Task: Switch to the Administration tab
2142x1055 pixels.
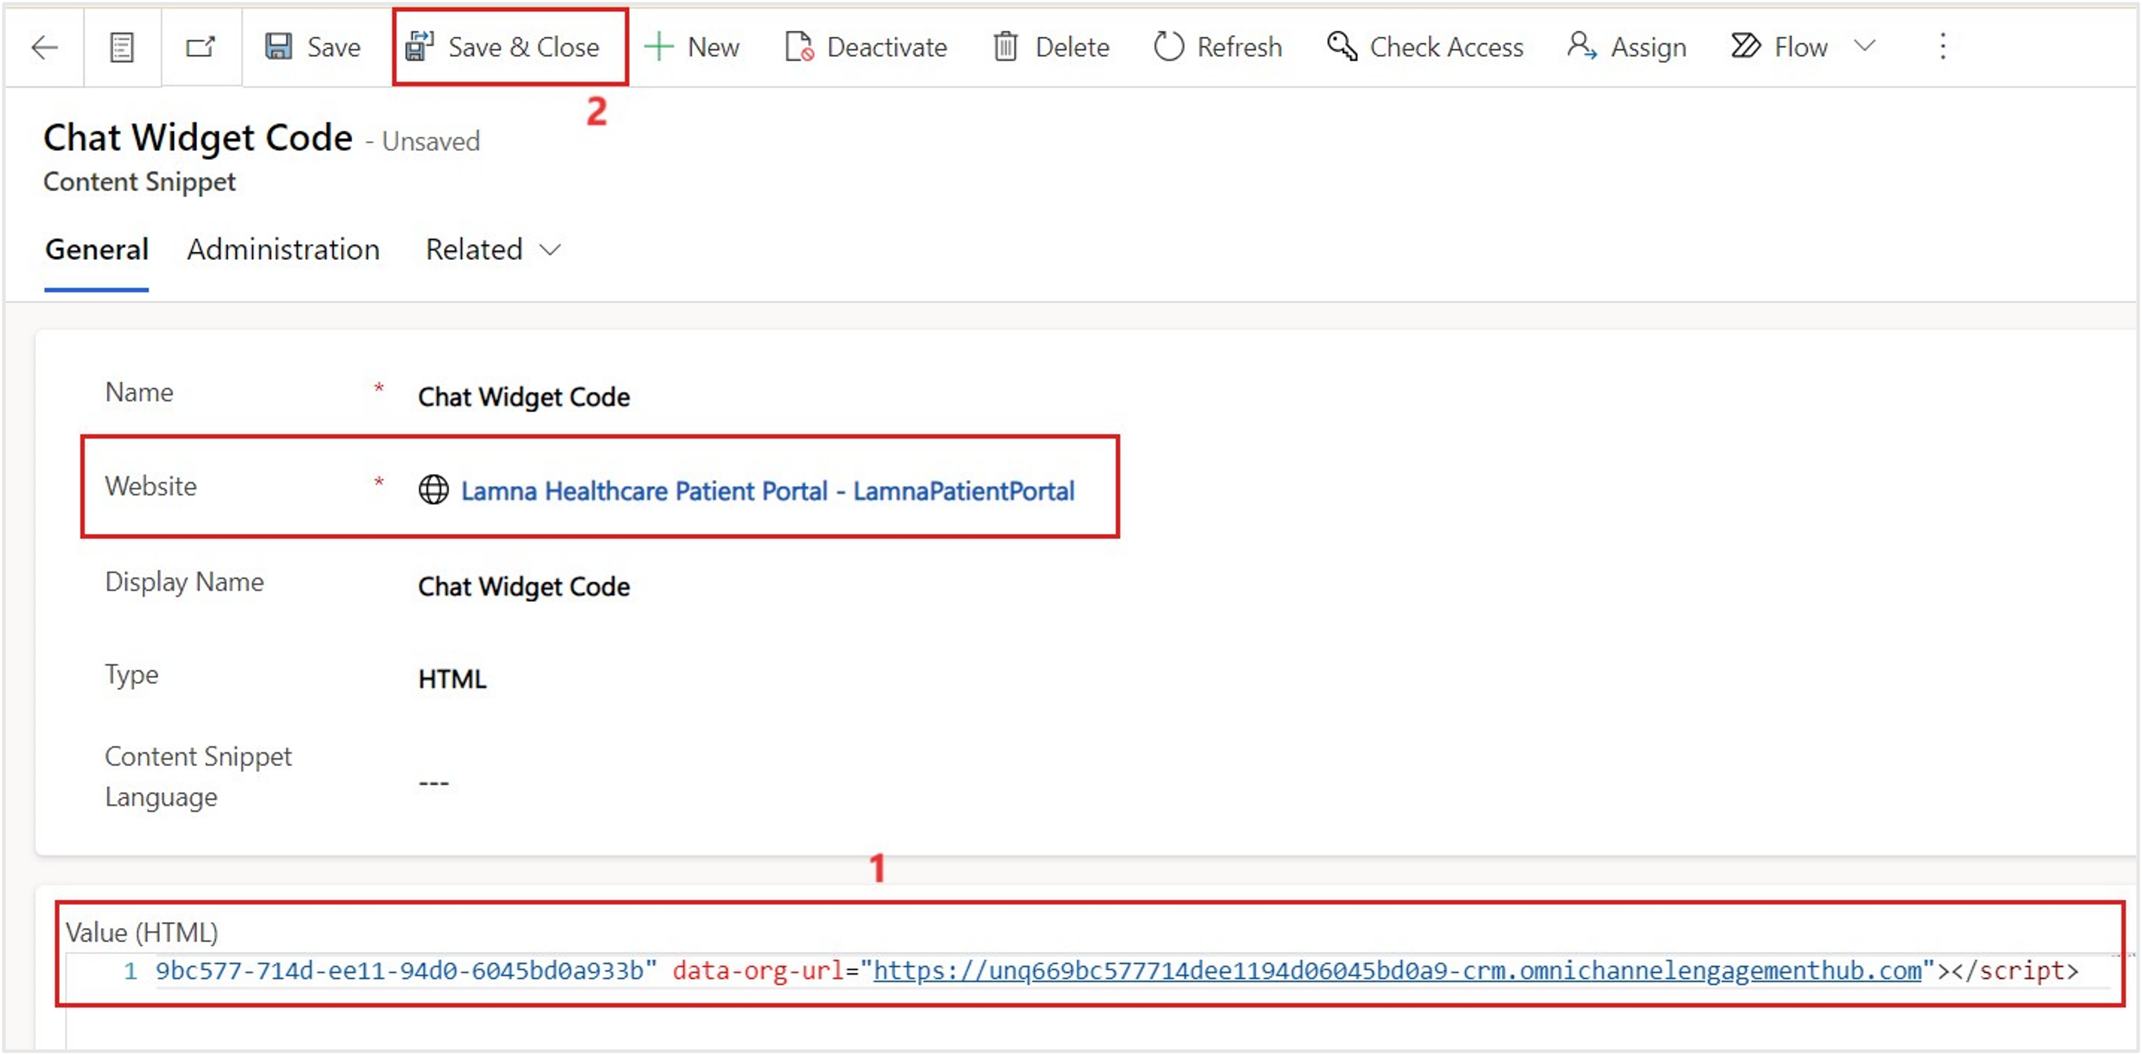Action: (284, 249)
